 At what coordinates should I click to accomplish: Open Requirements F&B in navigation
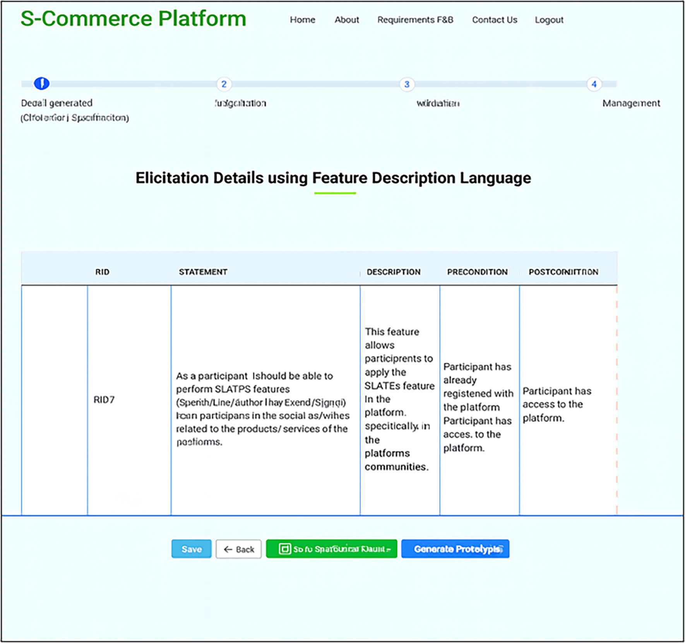pos(415,20)
